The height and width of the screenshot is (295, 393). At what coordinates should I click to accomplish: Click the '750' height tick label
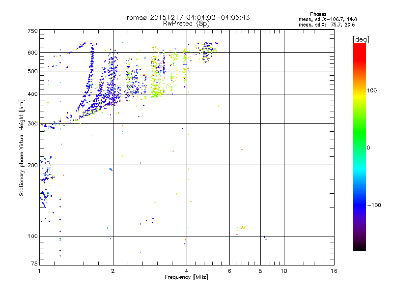(x=32, y=31)
